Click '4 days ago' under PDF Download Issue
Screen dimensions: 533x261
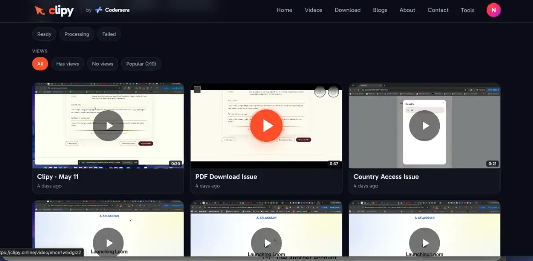coord(207,186)
